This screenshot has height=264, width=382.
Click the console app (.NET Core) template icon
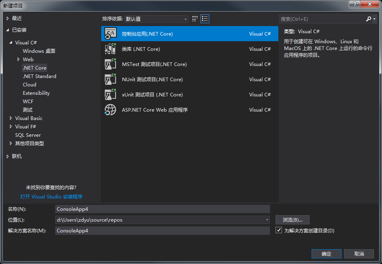point(110,34)
